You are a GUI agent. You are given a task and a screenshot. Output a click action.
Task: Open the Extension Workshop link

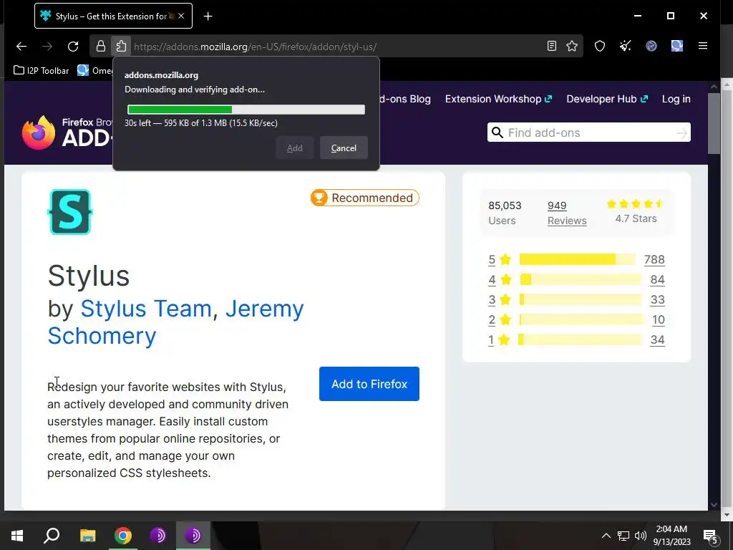[x=498, y=99]
